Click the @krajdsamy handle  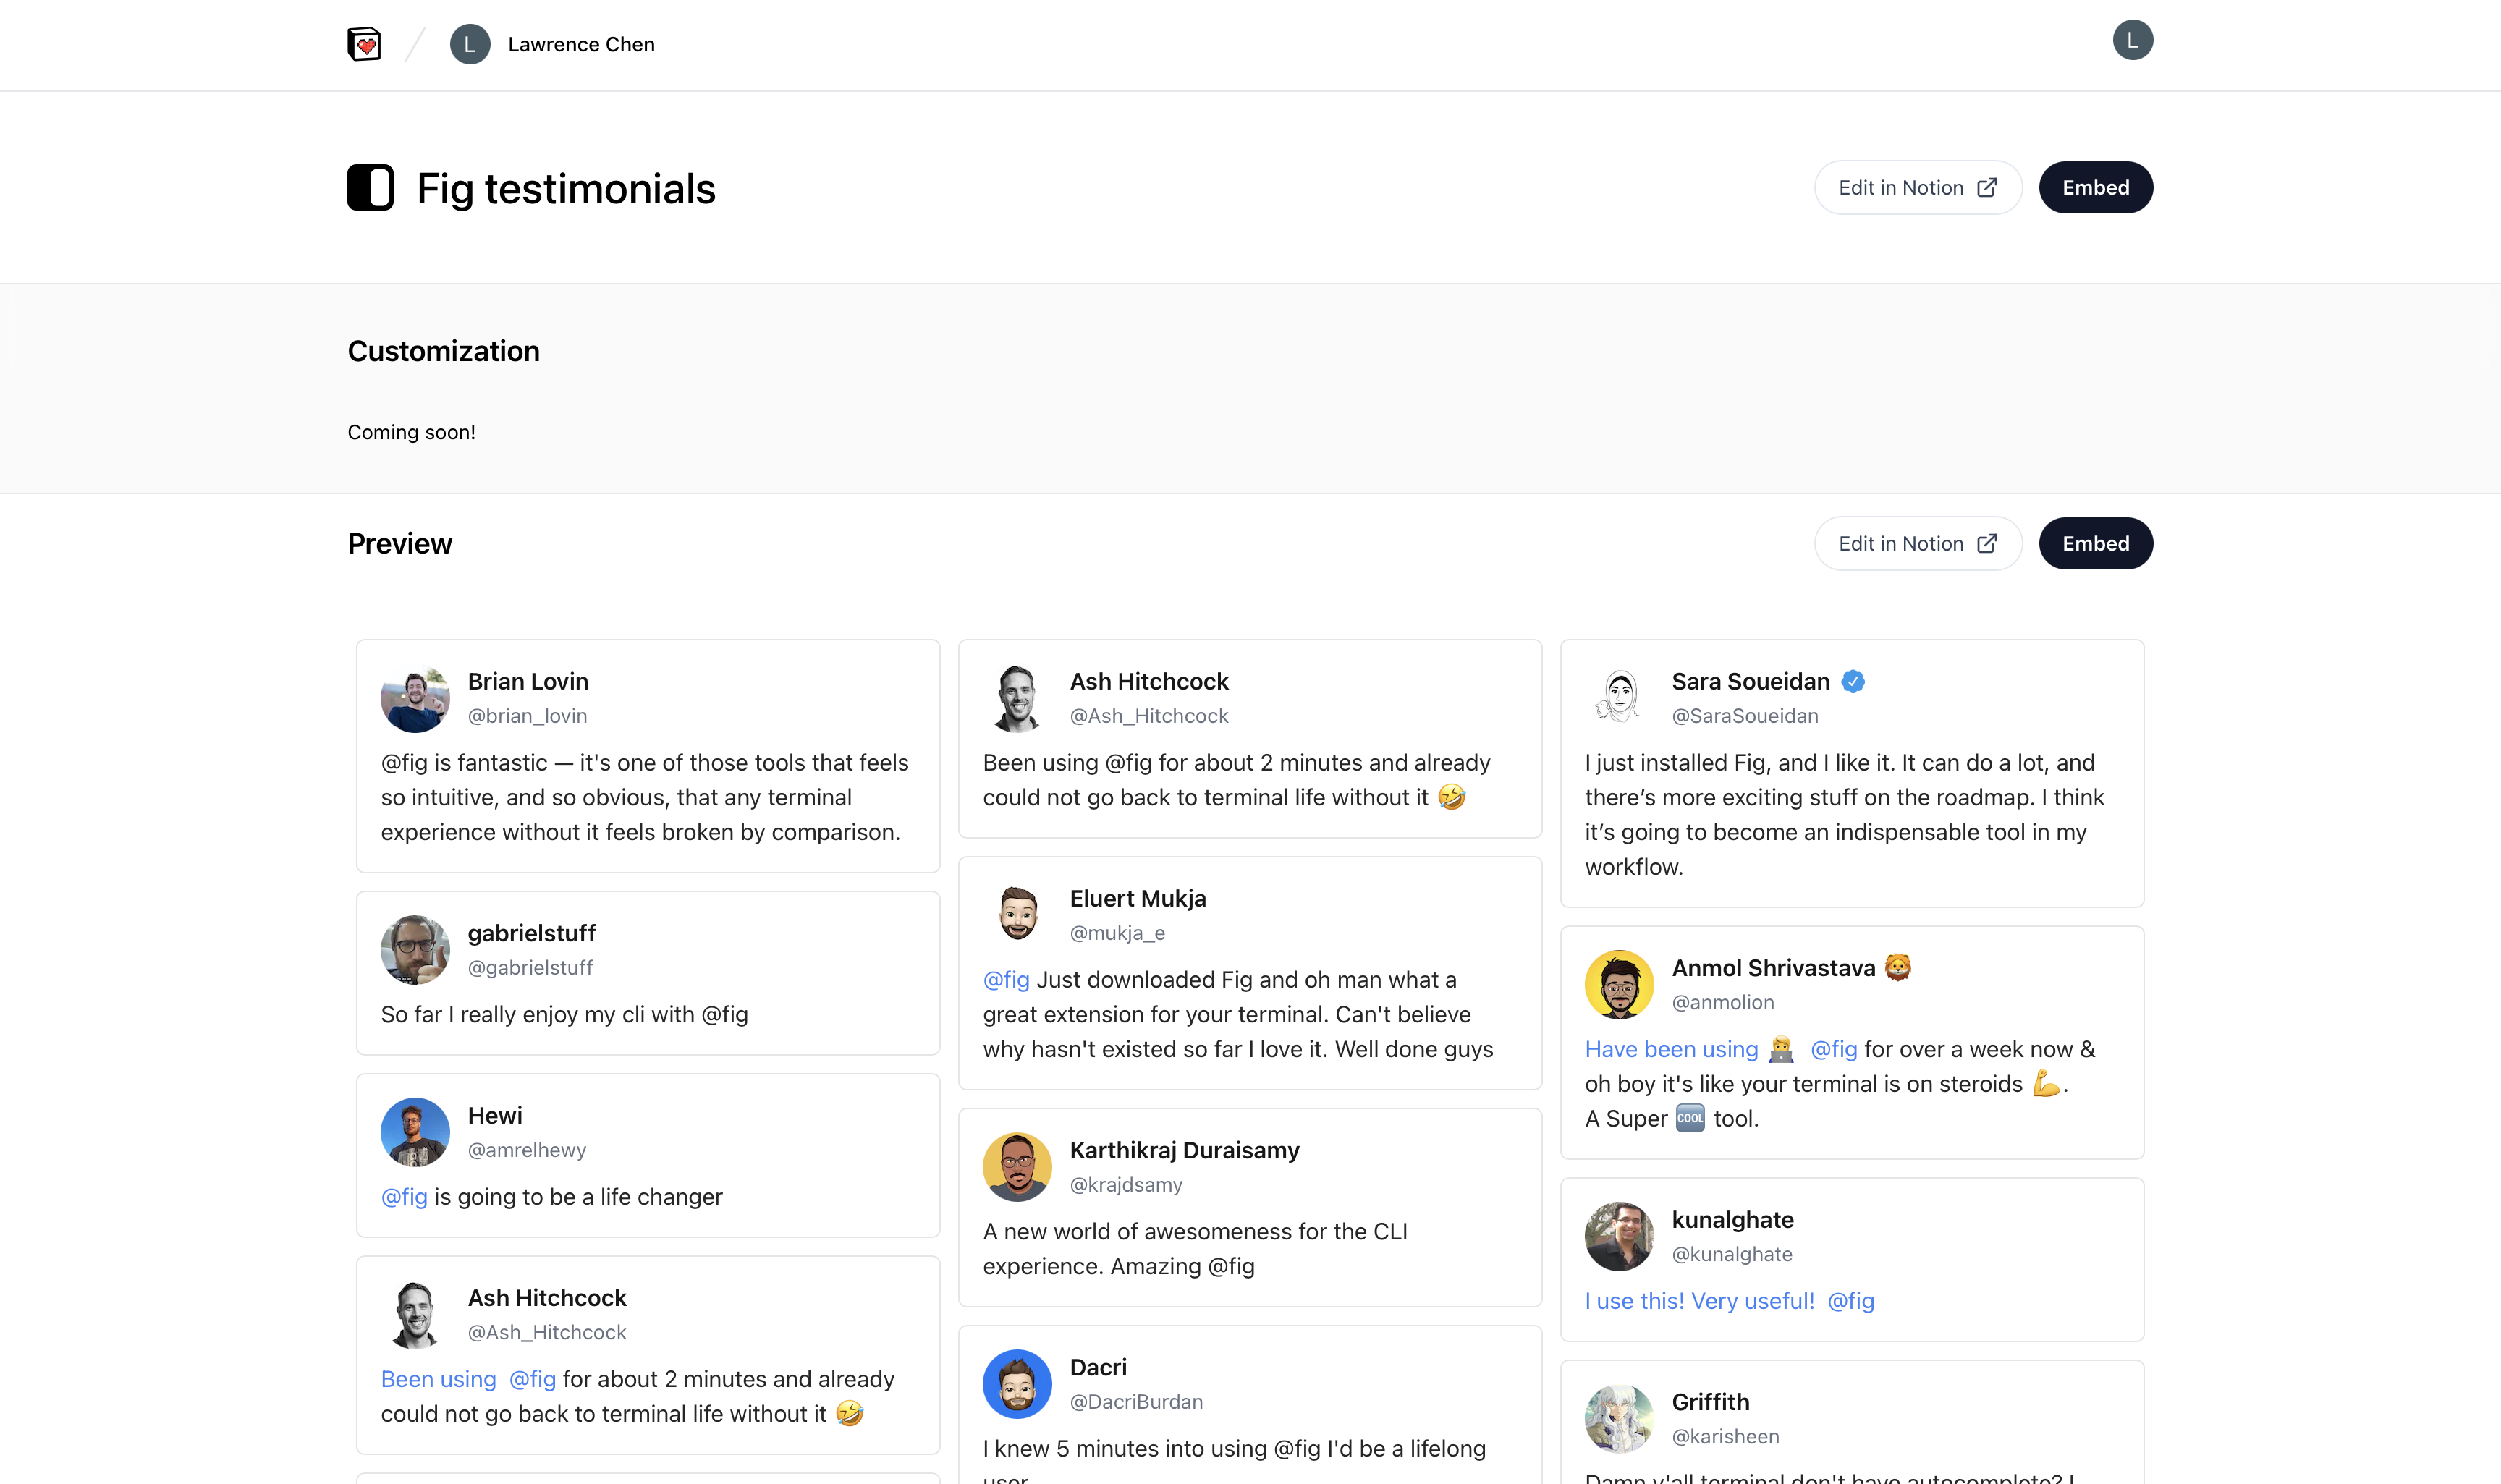point(1126,1185)
